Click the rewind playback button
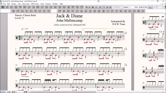 [89, 7]
